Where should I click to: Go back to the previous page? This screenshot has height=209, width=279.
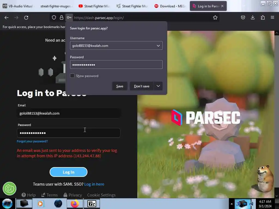tap(7, 18)
